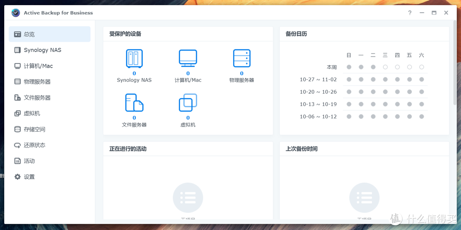Click the 正在进行的活动 panel title

[x=128, y=149]
